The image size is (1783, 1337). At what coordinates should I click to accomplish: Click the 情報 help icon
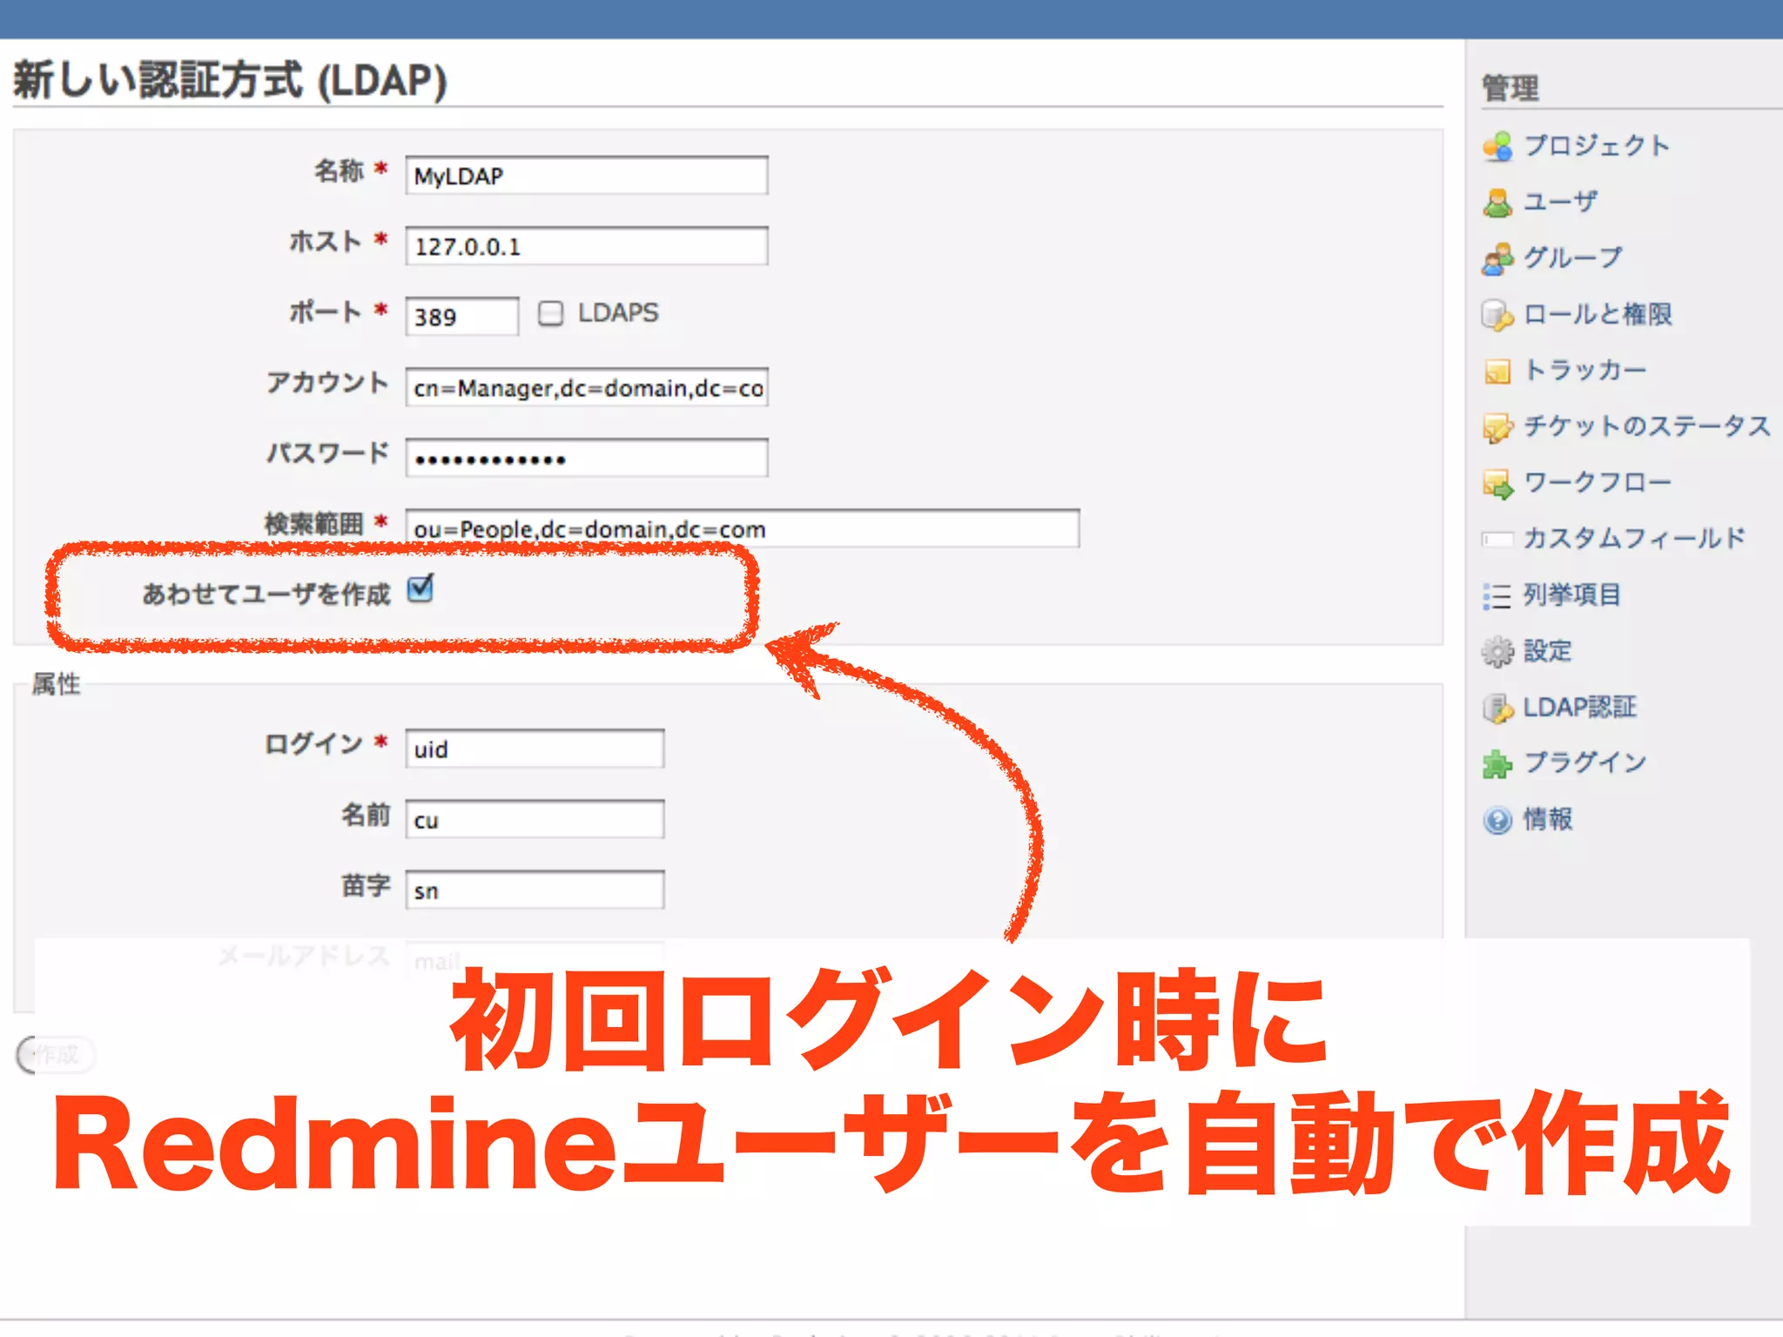point(1497,820)
